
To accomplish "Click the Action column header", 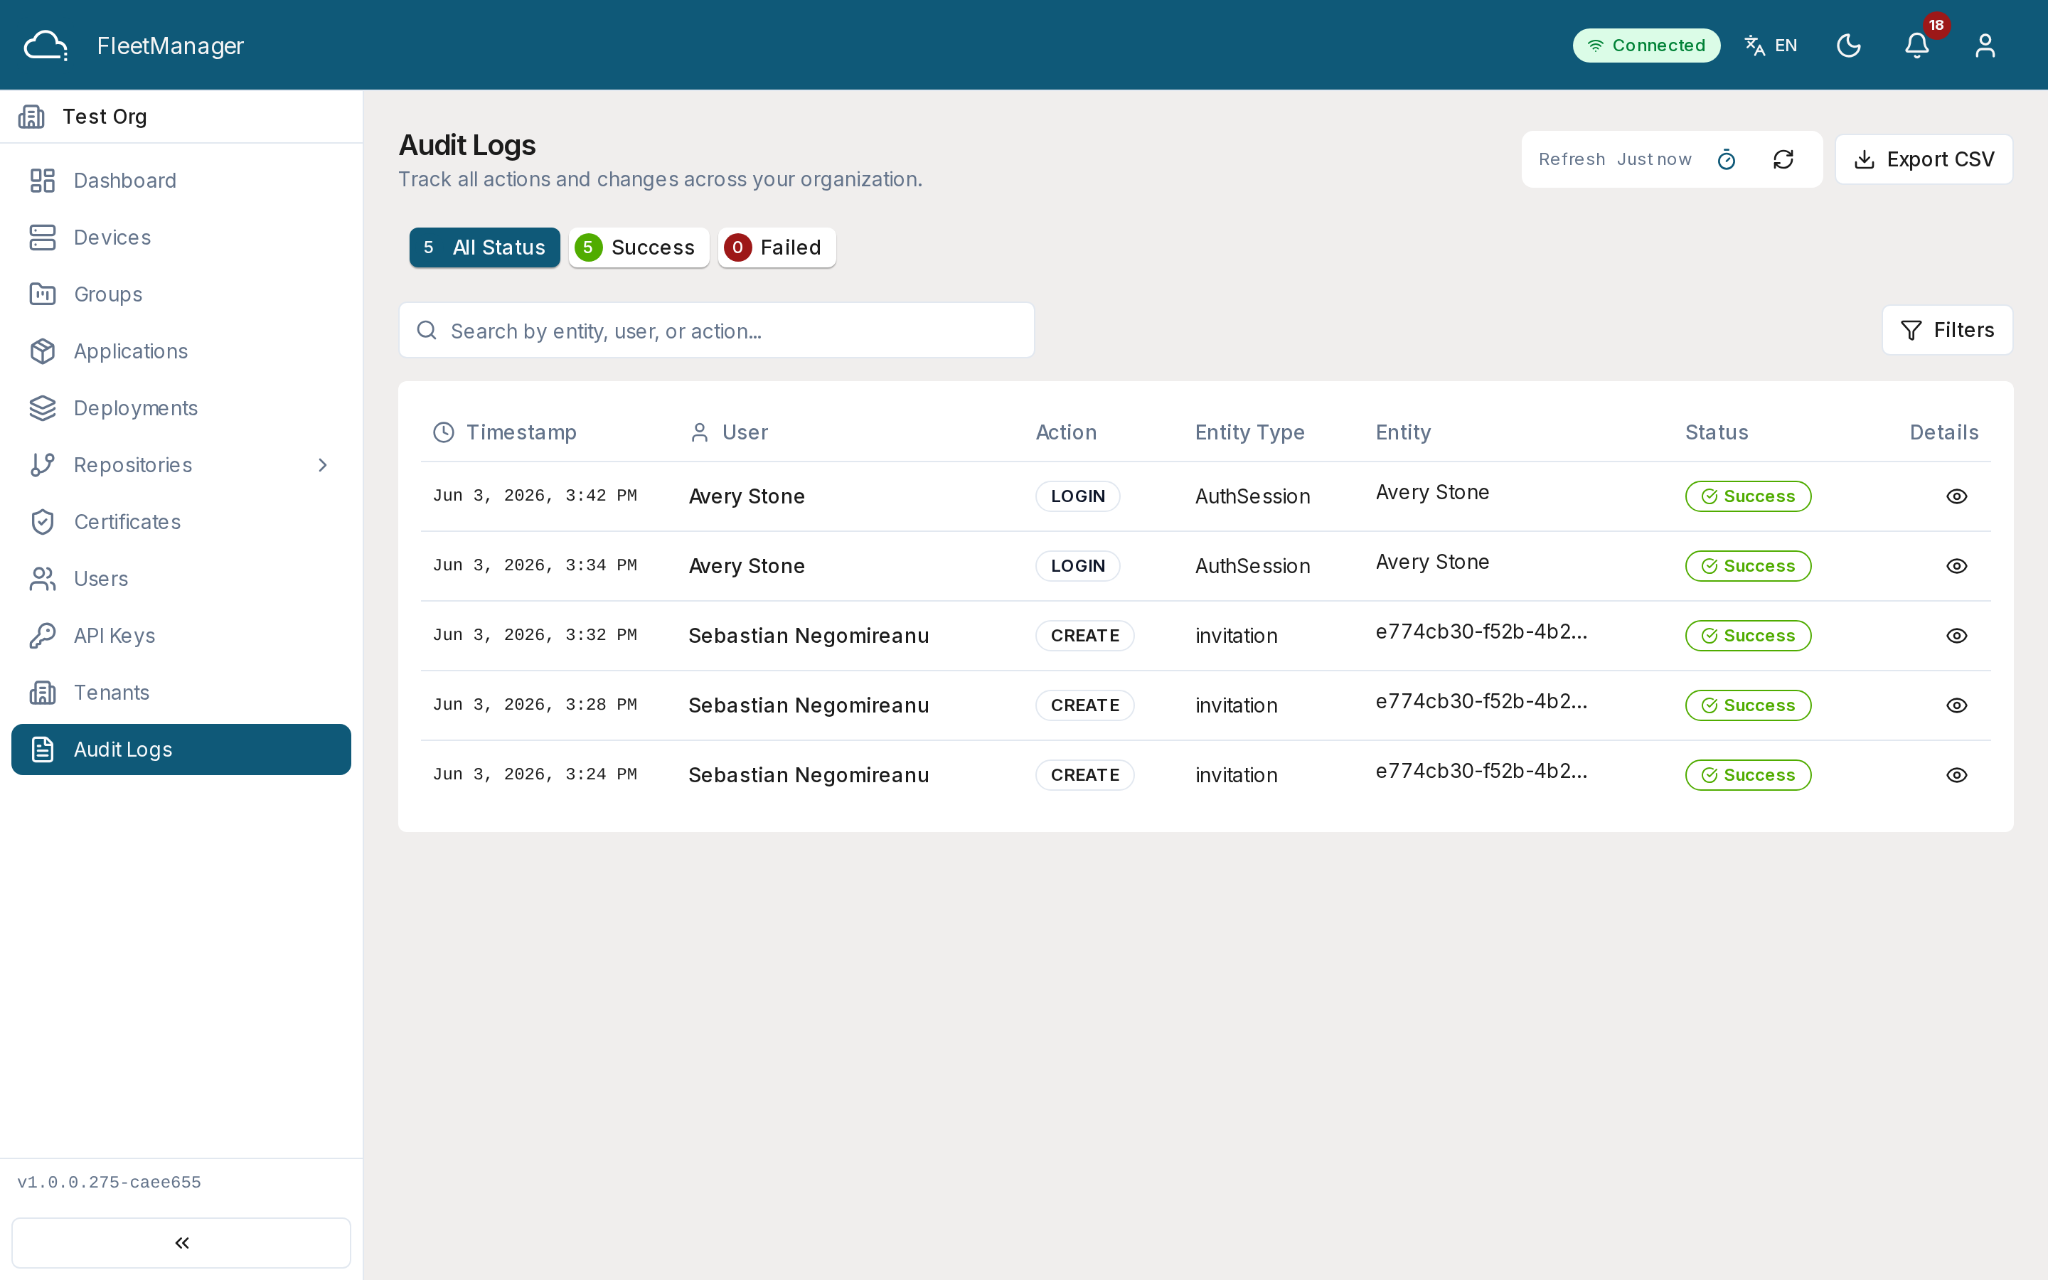I will (x=1067, y=432).
